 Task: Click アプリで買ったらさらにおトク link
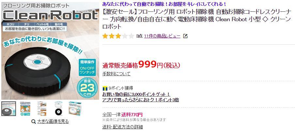click(x=141, y=100)
